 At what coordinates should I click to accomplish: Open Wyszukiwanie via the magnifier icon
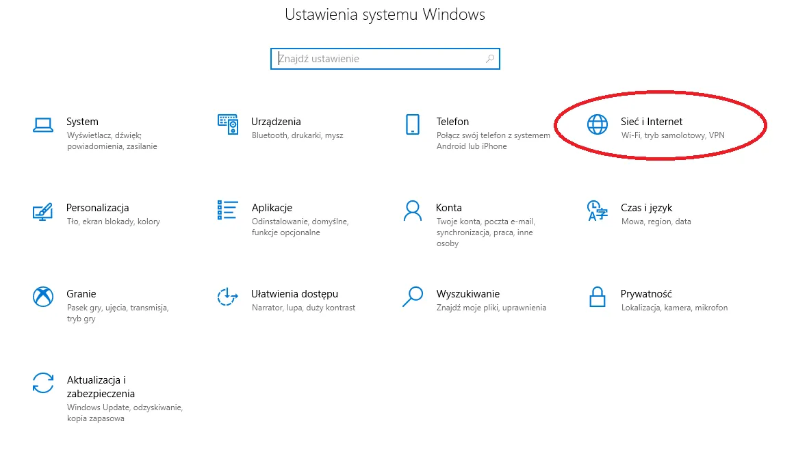(413, 297)
